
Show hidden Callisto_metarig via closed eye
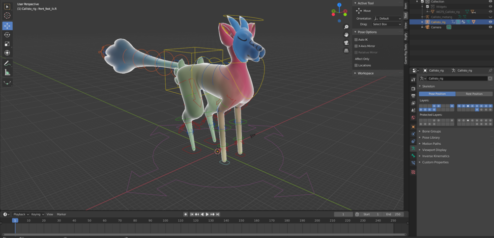click(490, 17)
